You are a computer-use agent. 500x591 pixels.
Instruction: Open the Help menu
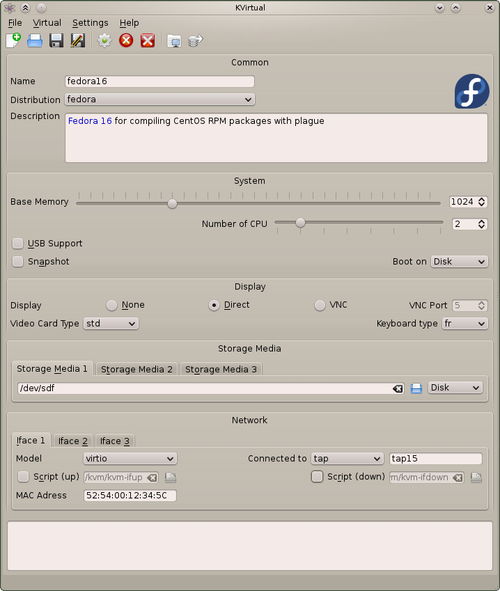pos(130,23)
